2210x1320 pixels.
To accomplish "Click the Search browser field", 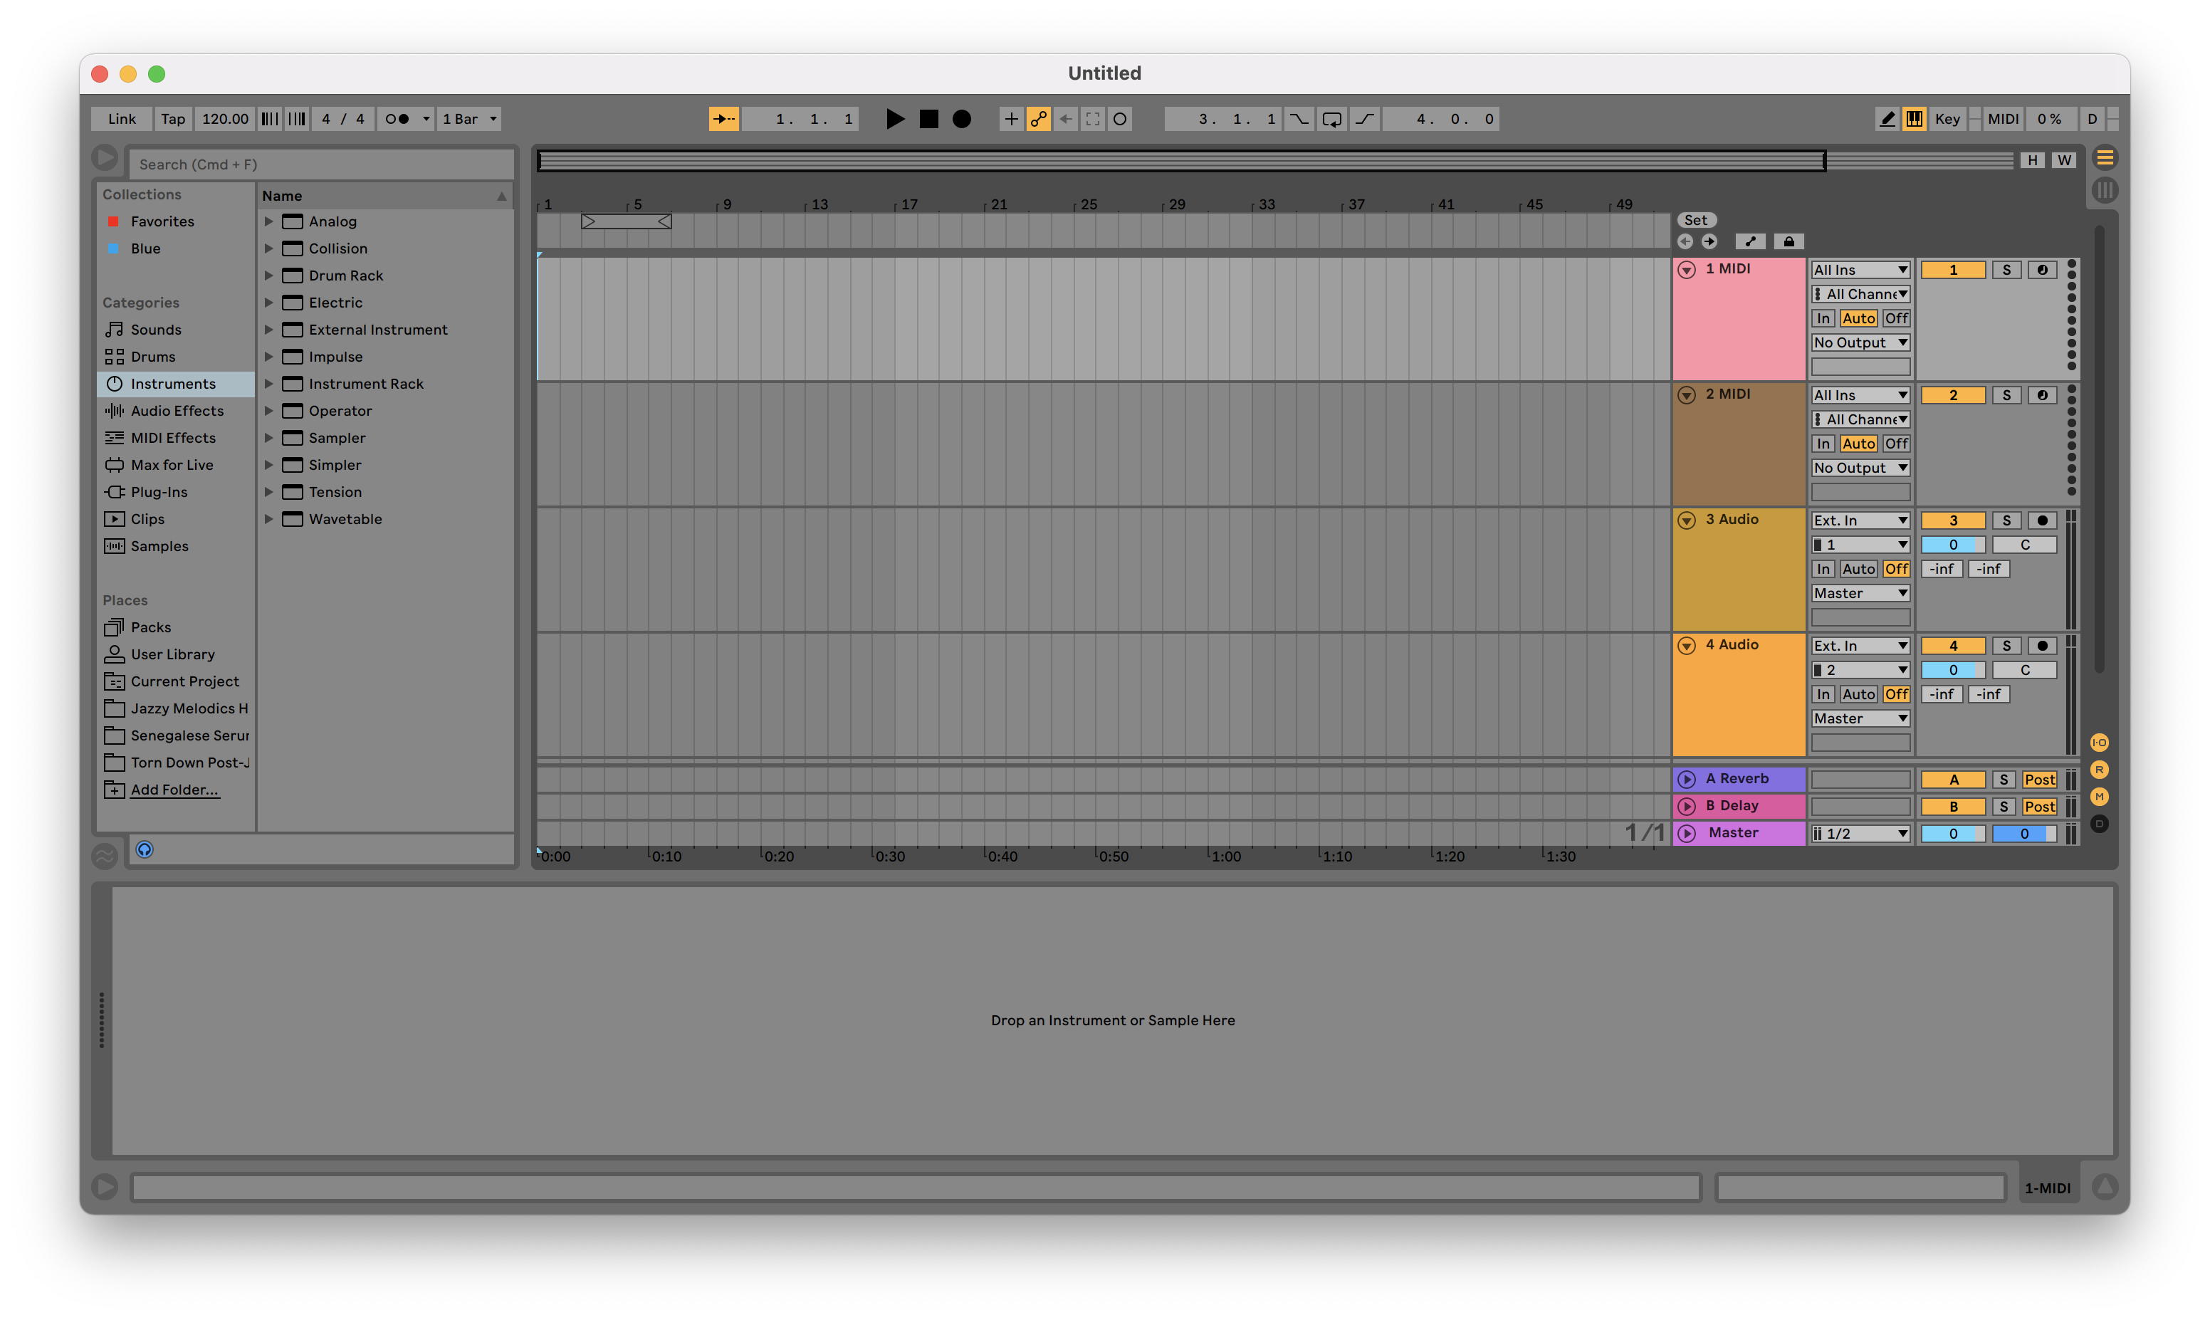I will [x=321, y=164].
